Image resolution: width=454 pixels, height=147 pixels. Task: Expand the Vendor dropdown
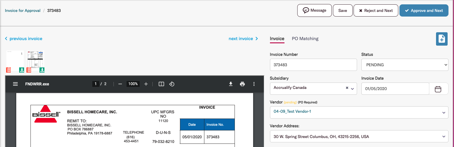(x=443, y=112)
